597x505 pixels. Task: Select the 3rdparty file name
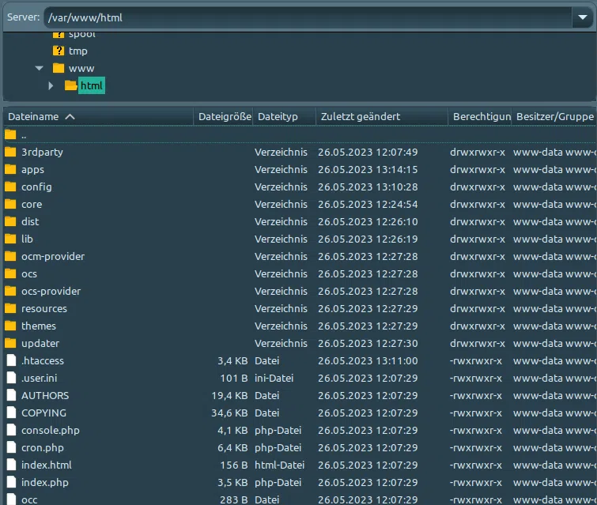coord(42,153)
